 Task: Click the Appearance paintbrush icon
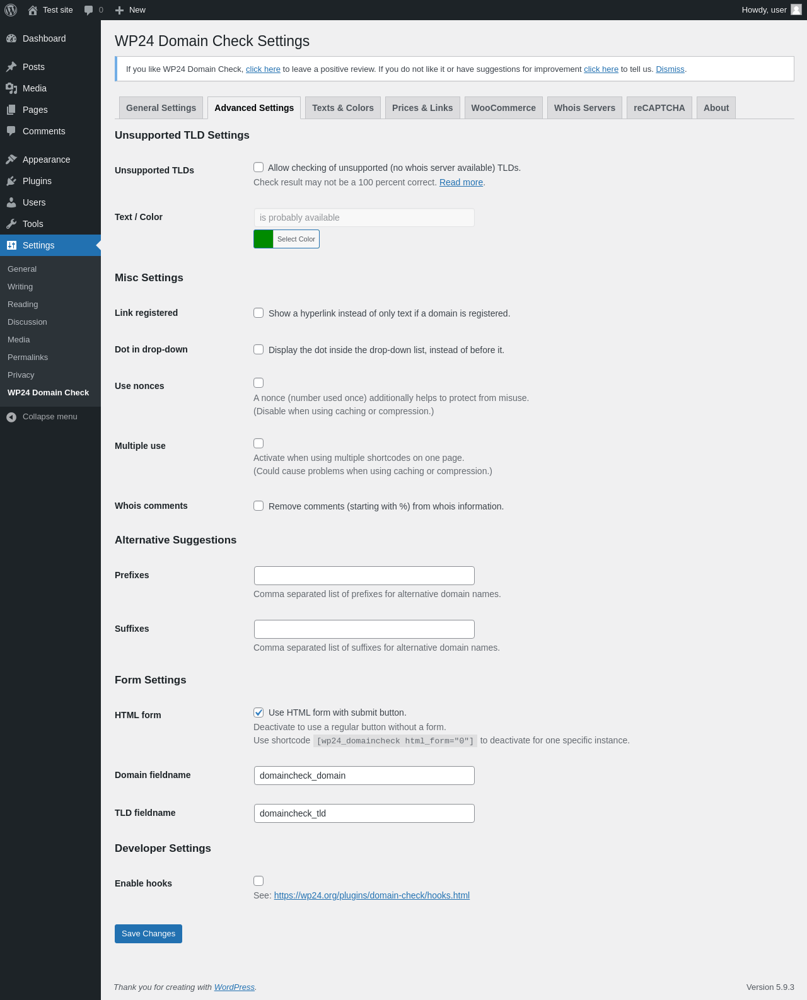click(x=11, y=160)
